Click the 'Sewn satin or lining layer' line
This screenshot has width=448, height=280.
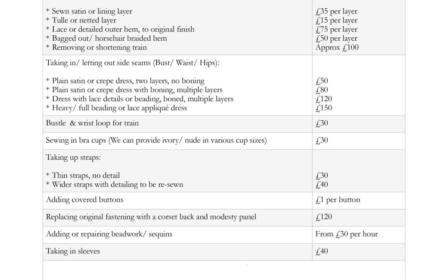(97, 11)
